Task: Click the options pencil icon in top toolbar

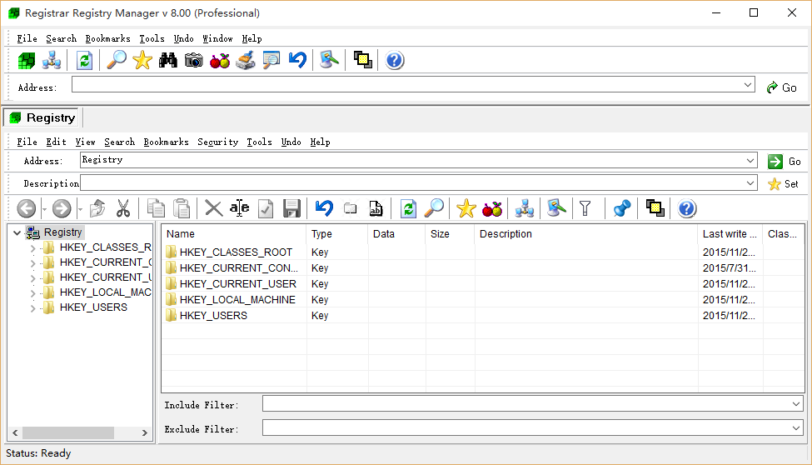Action: pos(329,60)
